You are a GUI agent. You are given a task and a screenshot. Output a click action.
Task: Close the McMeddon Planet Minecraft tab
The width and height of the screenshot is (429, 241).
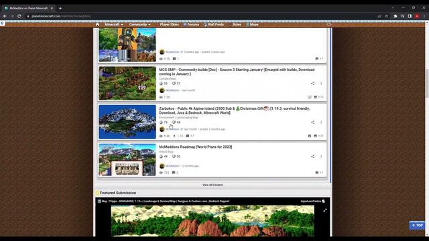[x=52, y=8]
